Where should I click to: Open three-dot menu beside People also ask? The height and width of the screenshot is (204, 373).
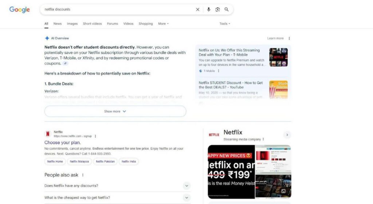[x=83, y=175]
